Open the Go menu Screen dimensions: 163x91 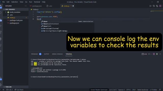(x=26, y=2)
